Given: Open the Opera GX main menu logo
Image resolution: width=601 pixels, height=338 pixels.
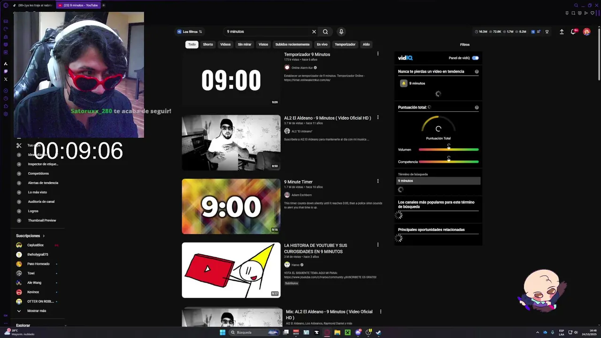Looking at the screenshot, I should (6, 5).
